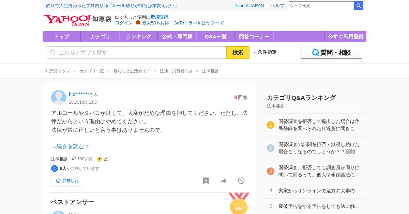Click the blue smiley empathy count icon
This screenshot has width=409, height=214.
click(55, 168)
